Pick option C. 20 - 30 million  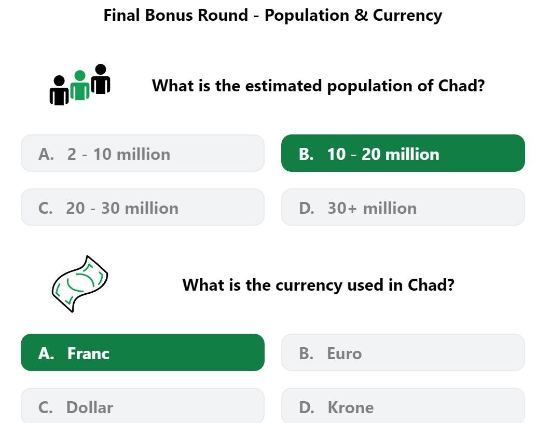[143, 207]
